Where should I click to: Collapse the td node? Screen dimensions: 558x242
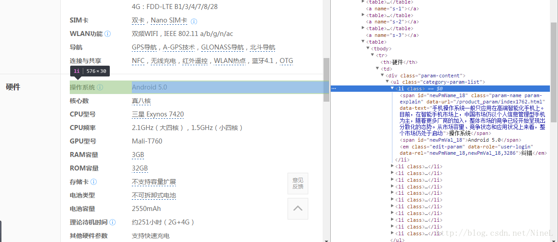[x=378, y=69]
